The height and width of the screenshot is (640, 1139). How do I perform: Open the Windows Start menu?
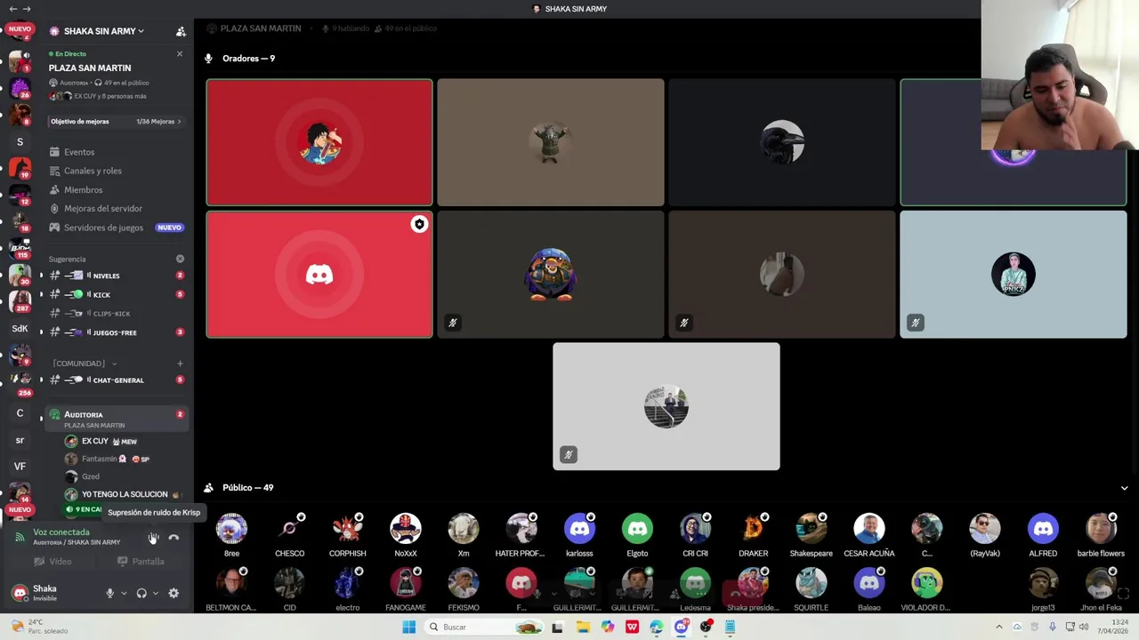[408, 627]
